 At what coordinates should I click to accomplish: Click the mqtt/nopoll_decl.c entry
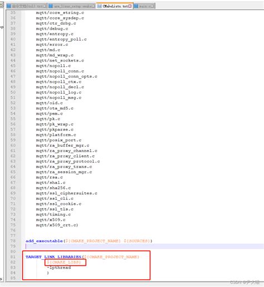pyautogui.click(x=60, y=87)
